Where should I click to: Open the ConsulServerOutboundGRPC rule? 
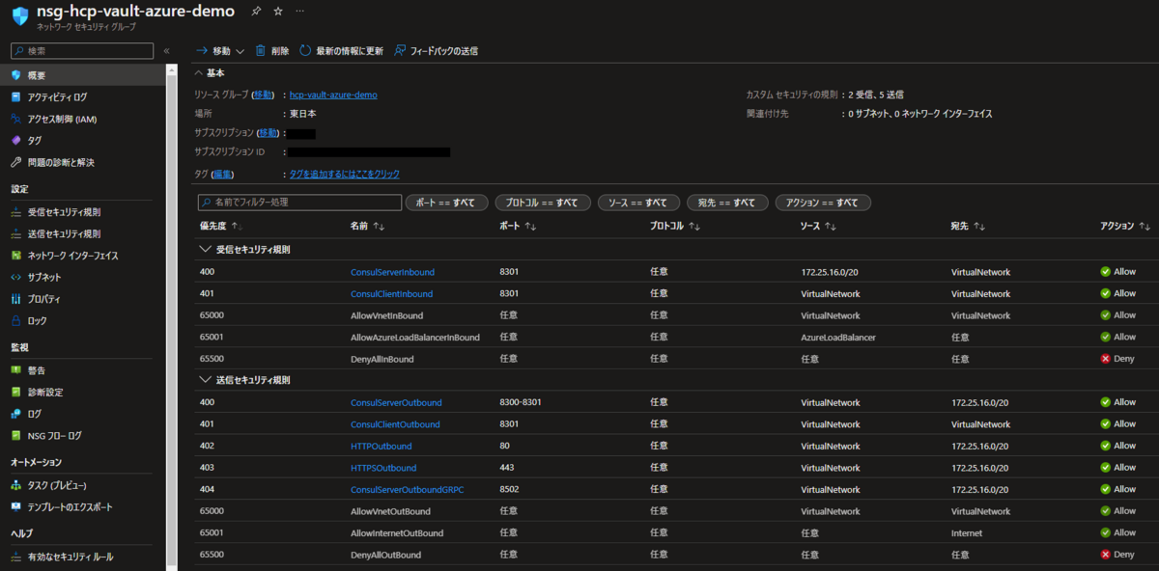click(407, 490)
